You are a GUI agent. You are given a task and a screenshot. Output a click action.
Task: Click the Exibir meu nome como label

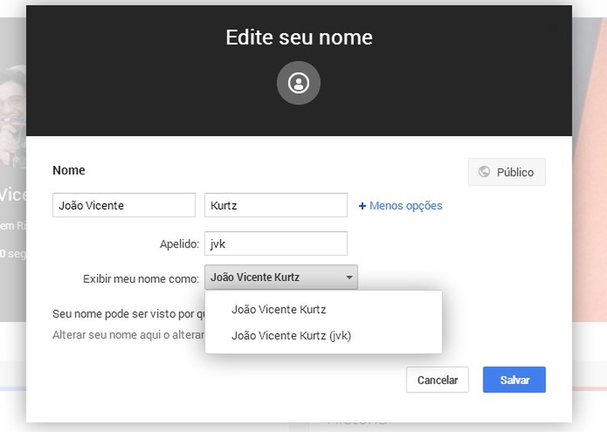[140, 278]
